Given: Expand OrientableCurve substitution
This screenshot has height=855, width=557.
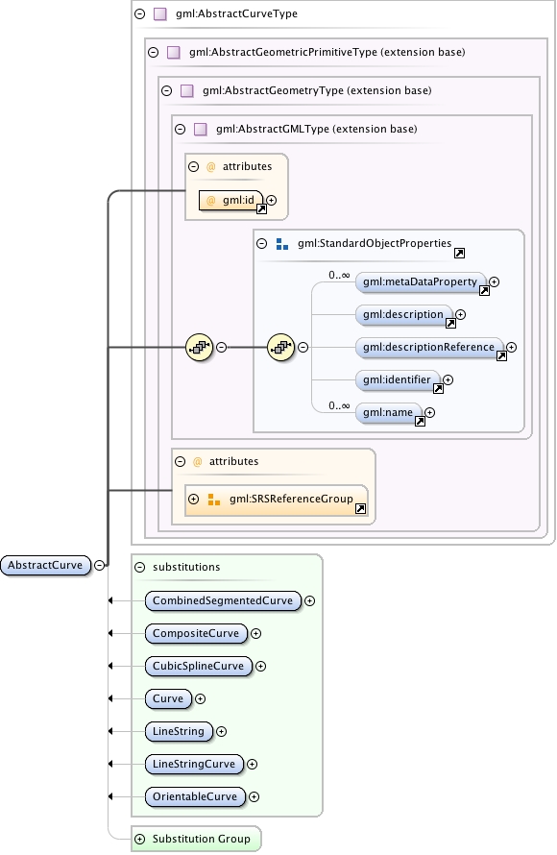Looking at the screenshot, I should click(254, 797).
